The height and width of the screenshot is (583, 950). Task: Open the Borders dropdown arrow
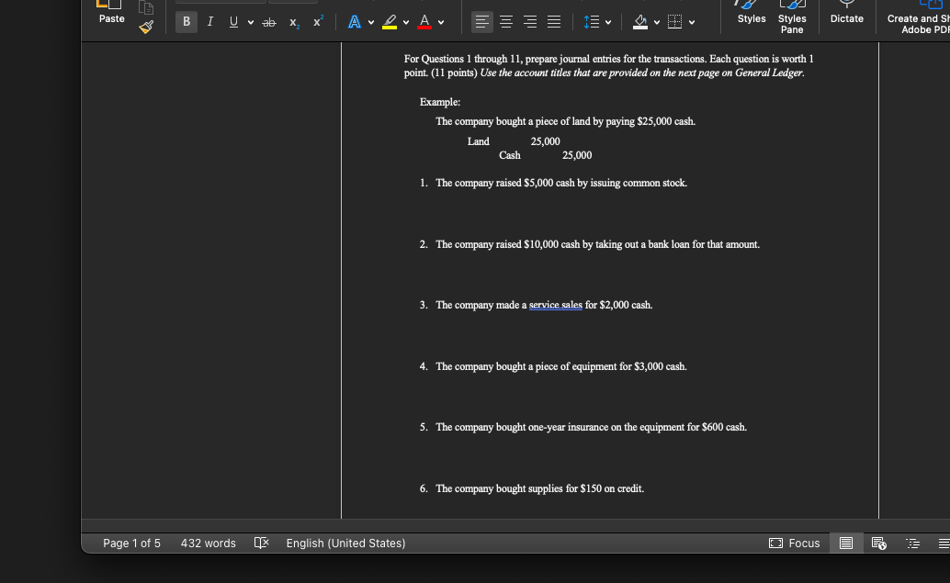pyautogui.click(x=692, y=22)
